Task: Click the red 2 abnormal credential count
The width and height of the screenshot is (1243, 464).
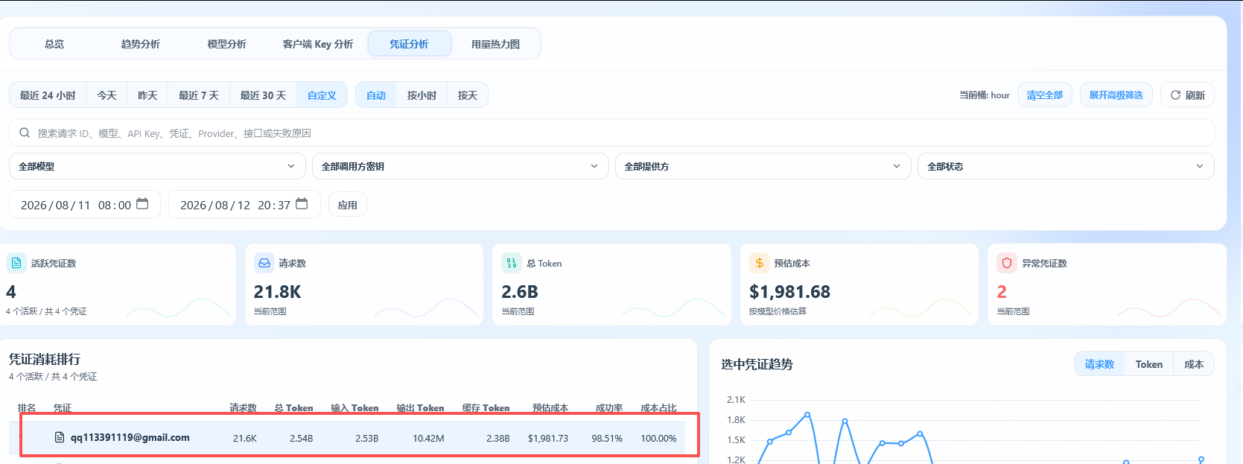Action: click(x=1002, y=292)
